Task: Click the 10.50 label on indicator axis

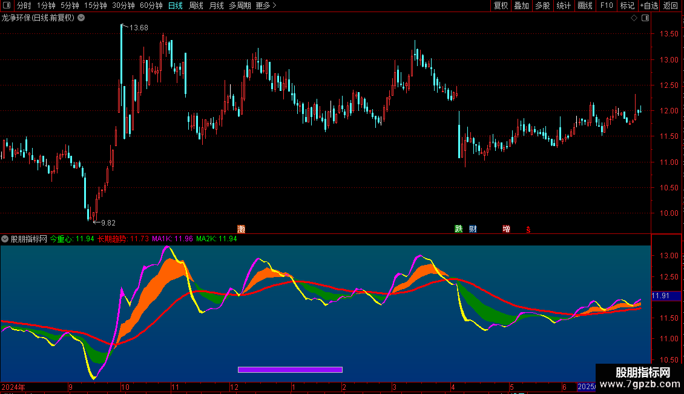Action: click(669, 360)
